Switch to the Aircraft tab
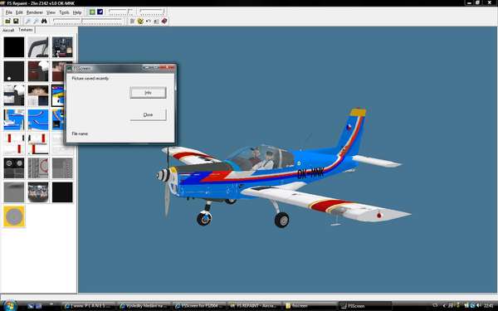 click(8, 30)
